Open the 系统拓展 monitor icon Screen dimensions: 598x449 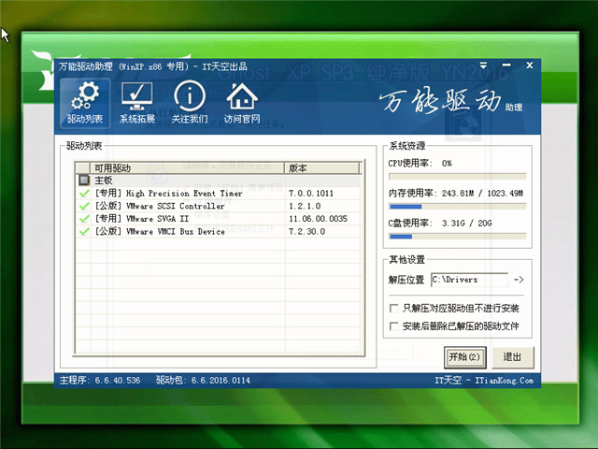click(x=137, y=103)
